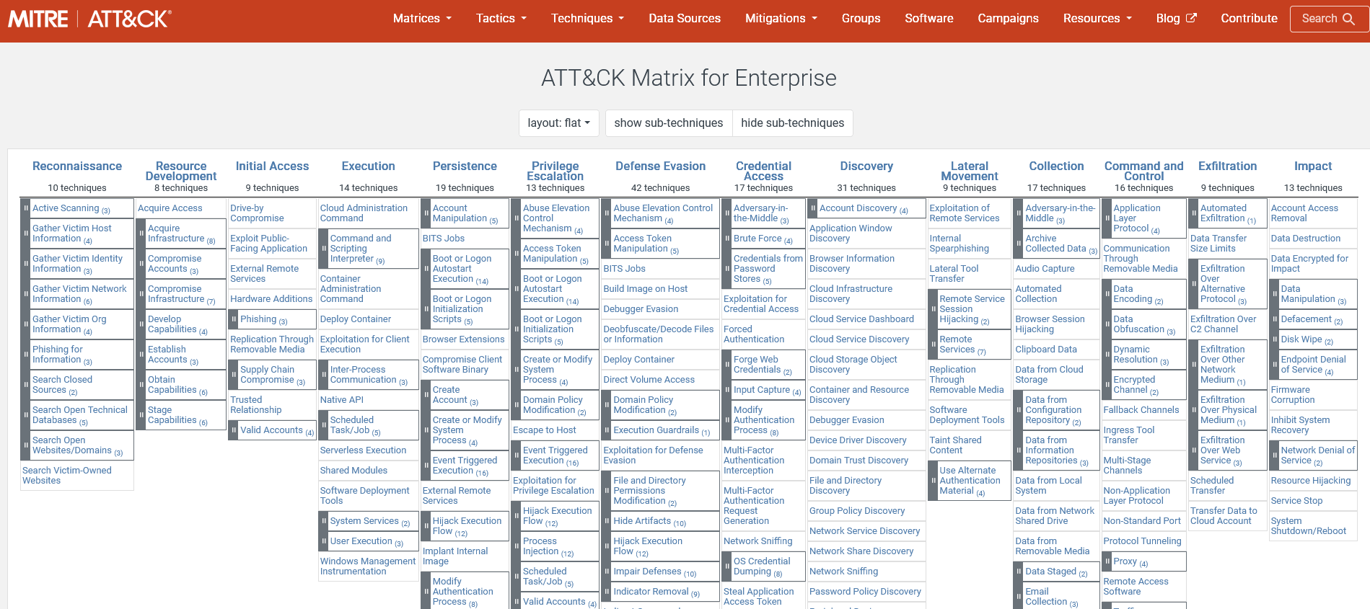Open the layout: flat dropdown
Viewport: 1370px width, 609px height.
click(x=559, y=123)
